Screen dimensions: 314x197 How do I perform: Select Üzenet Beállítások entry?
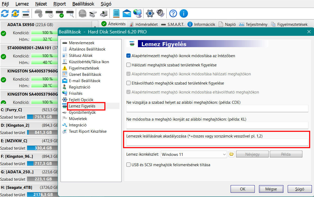tap(85, 74)
